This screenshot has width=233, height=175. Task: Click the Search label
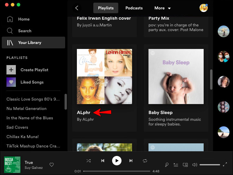click(x=25, y=31)
